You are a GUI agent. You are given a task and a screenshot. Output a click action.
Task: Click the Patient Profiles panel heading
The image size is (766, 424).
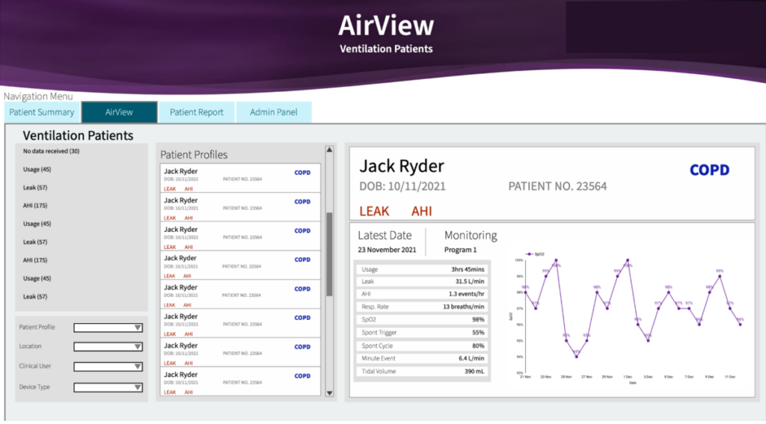[x=194, y=155]
